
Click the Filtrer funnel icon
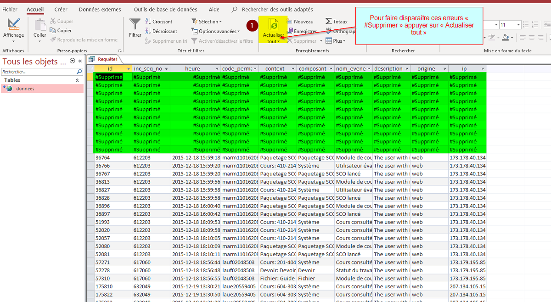[135, 24]
